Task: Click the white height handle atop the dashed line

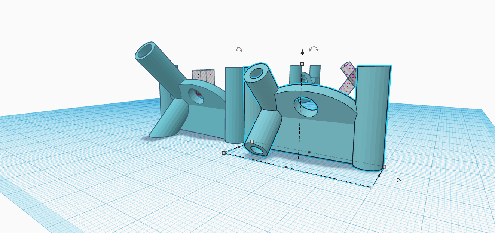Action: (302, 64)
